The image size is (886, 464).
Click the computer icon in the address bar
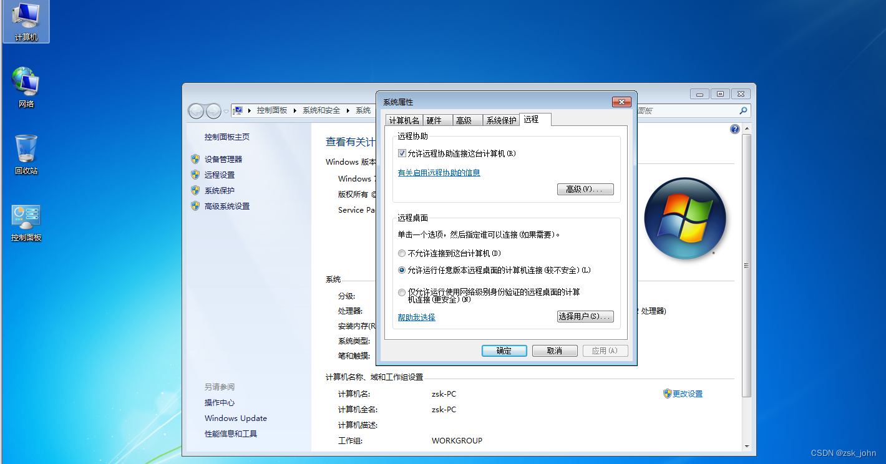[238, 110]
